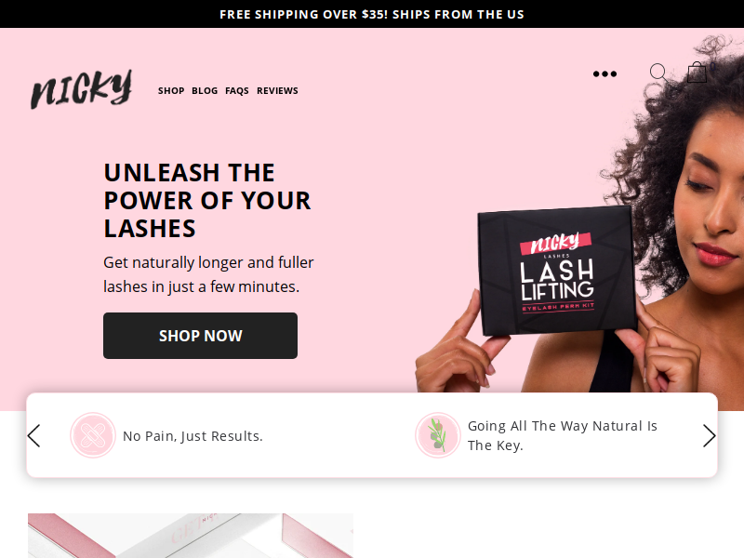Click the cart item count badge
Screen dimensions: 744x558
pos(712,66)
